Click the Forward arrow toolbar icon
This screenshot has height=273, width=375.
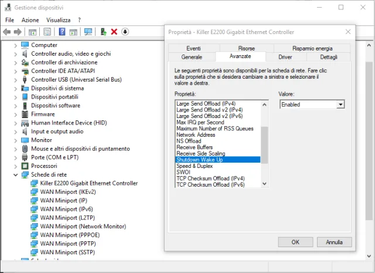[x=18, y=32]
